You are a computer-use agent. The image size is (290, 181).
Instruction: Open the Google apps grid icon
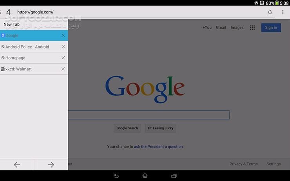(x=252, y=28)
